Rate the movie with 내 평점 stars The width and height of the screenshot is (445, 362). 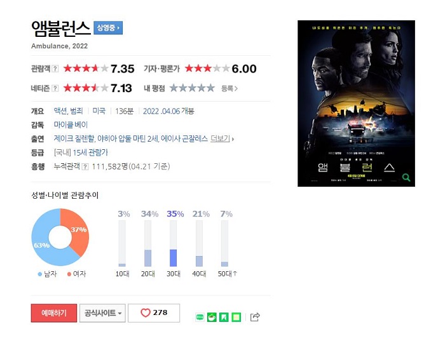[x=192, y=88]
